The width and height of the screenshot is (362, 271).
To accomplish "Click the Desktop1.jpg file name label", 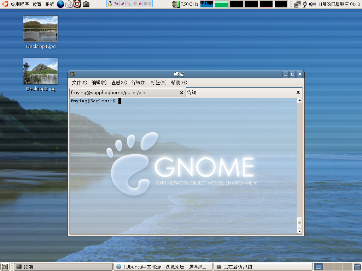I will 41,47.
